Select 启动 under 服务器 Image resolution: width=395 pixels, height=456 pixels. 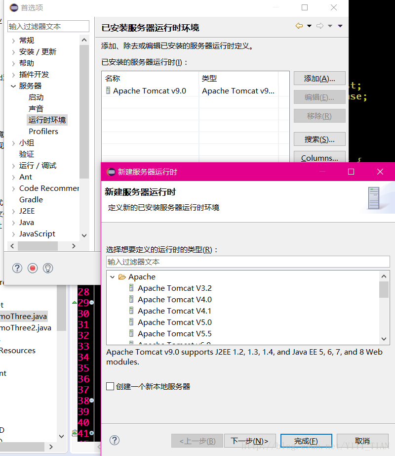tap(36, 97)
